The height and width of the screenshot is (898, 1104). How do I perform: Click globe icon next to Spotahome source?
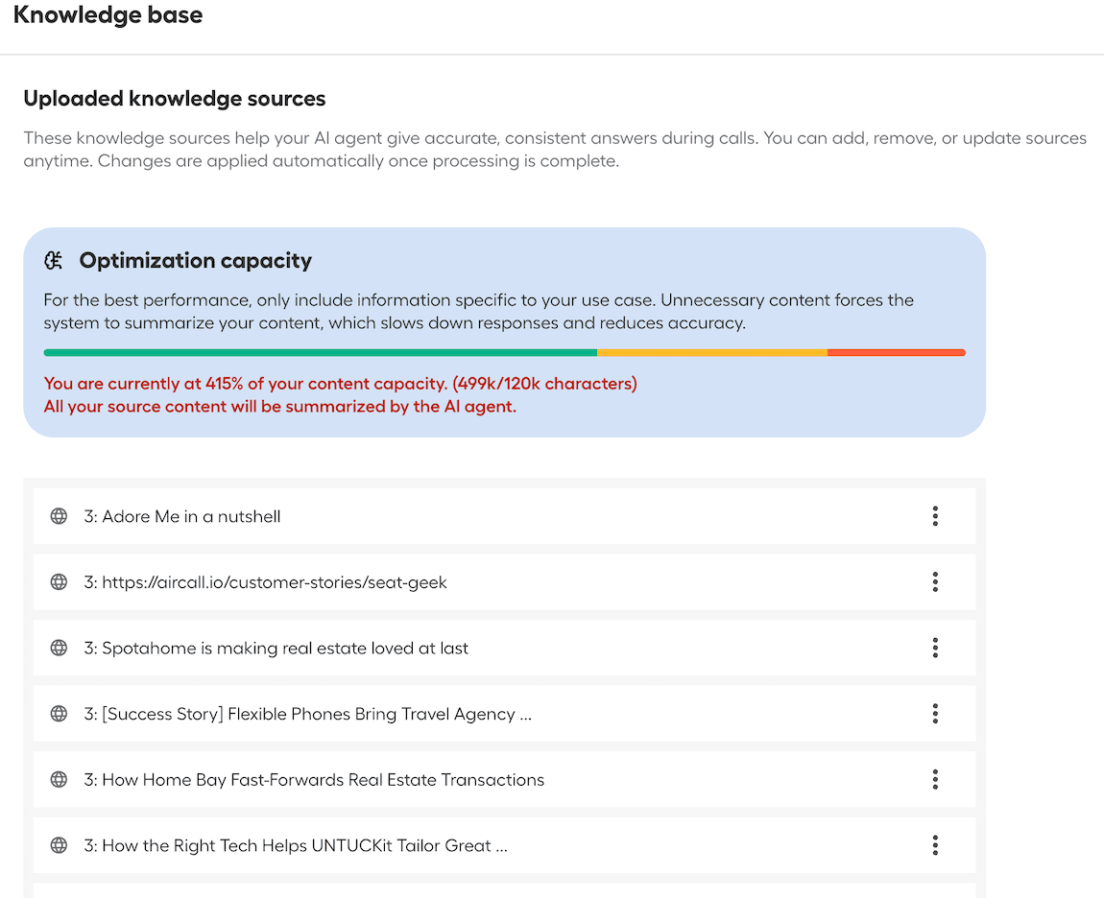59,649
